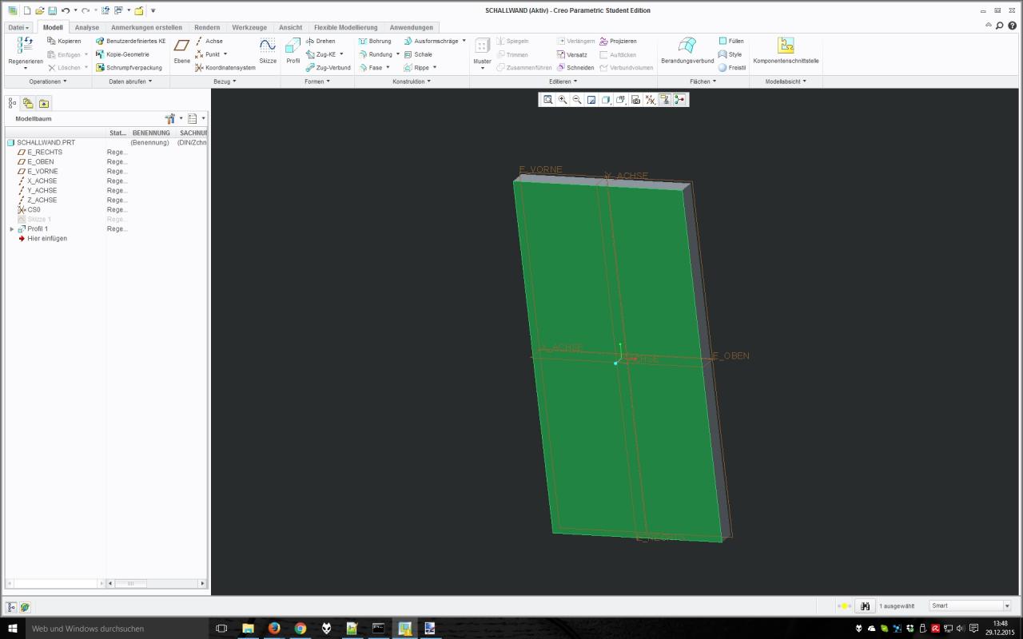The width and height of the screenshot is (1023, 639).
Task: Save the model using the diskette icon
Action: (52, 10)
